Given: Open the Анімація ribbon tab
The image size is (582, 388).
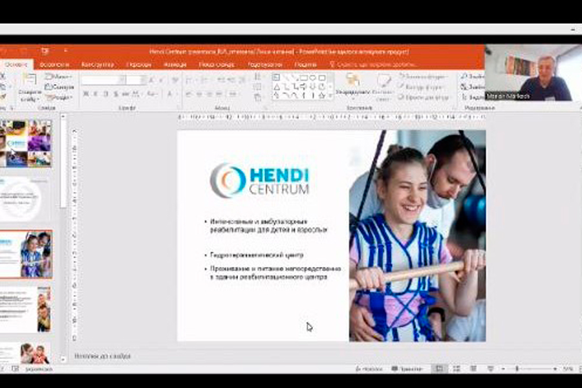Looking at the screenshot, I should 175,64.
